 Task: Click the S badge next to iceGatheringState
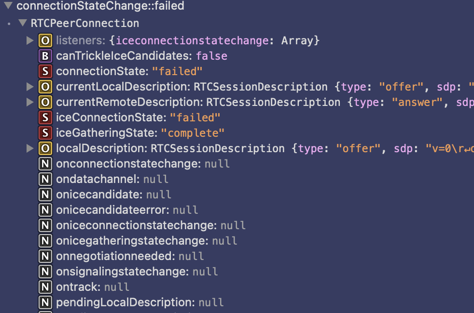45,133
